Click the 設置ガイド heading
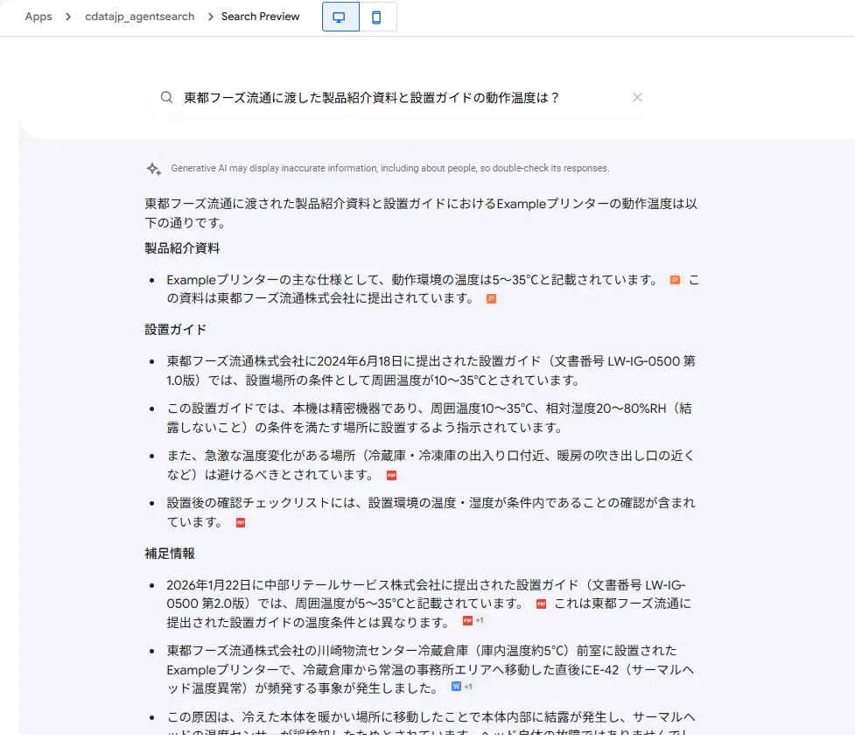The width and height of the screenshot is (855, 740). [x=176, y=330]
